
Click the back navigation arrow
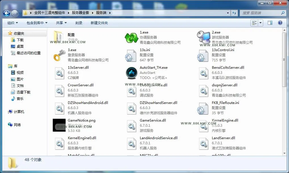pyautogui.click(x=7, y=13)
